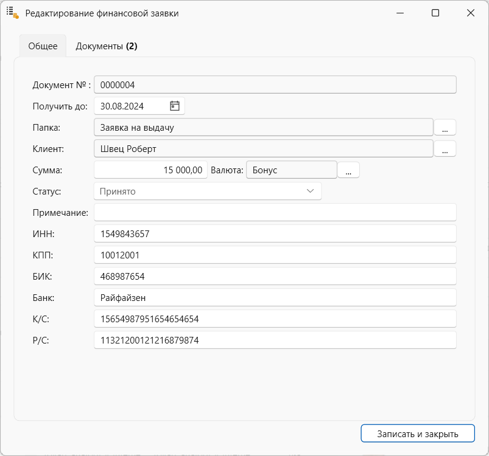Select the Общее tab
This screenshot has height=456, width=489.
pos(43,46)
